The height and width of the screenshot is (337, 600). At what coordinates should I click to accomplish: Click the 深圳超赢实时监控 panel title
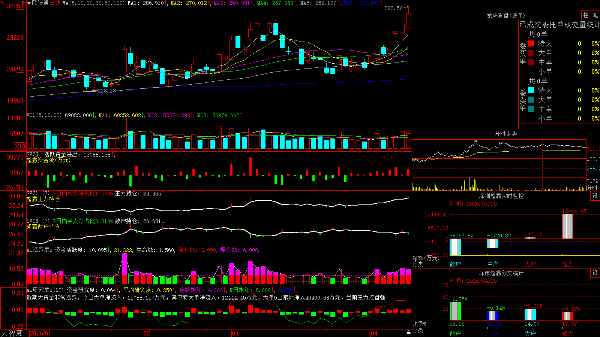pos(501,196)
